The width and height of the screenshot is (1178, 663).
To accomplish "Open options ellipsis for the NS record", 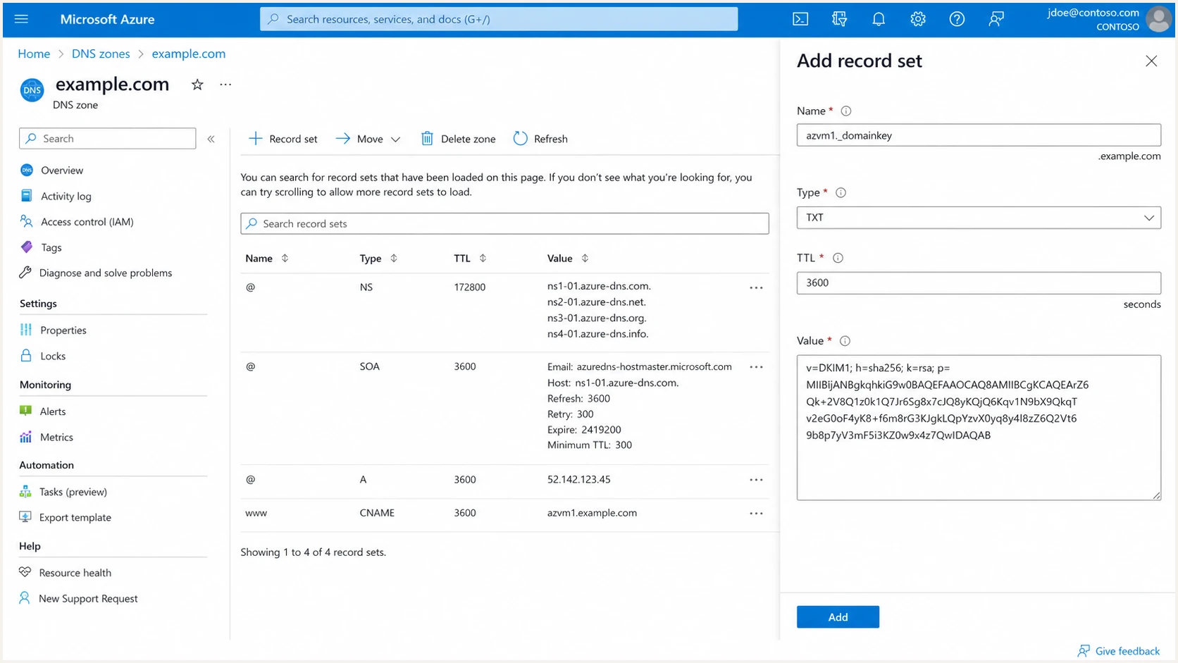I will [x=756, y=287].
